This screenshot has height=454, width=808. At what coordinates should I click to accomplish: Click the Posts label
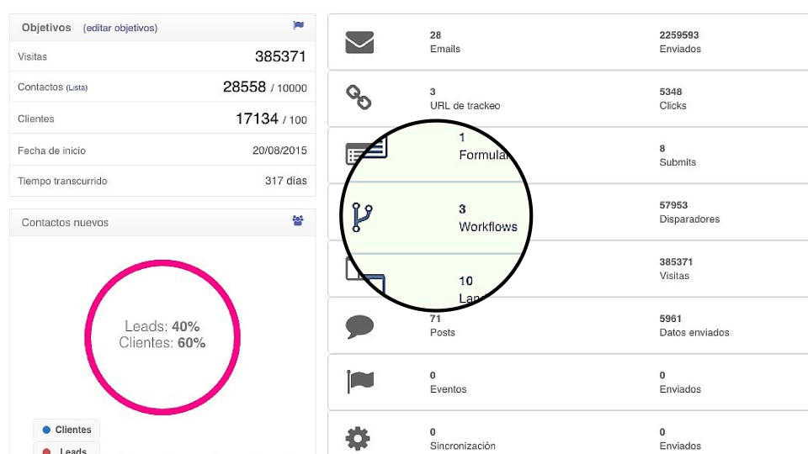(443, 333)
